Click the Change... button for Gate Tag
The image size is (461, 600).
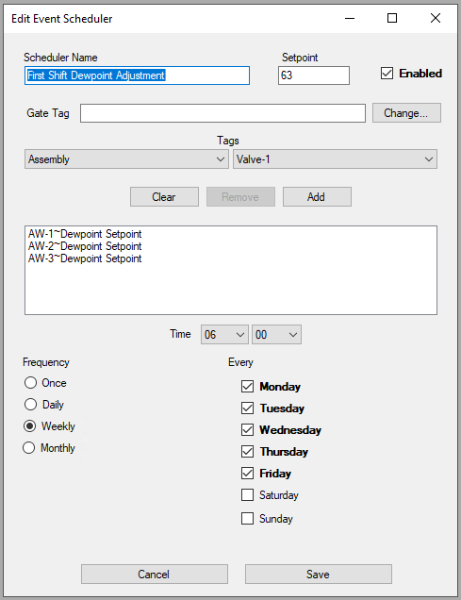point(406,113)
